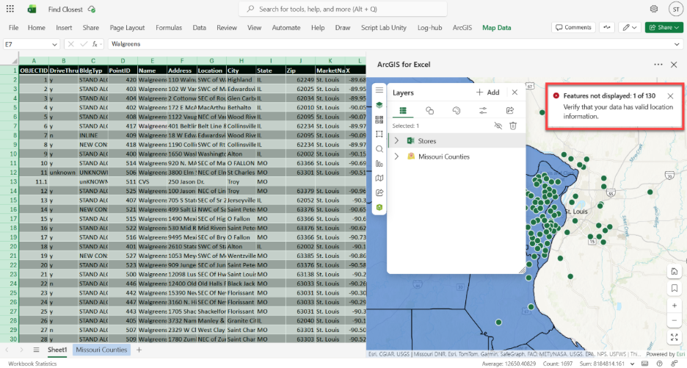Click the Layers tool icon
The image size is (687, 368).
coord(379,105)
